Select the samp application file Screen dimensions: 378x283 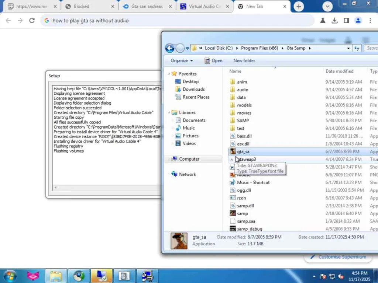(x=242, y=213)
